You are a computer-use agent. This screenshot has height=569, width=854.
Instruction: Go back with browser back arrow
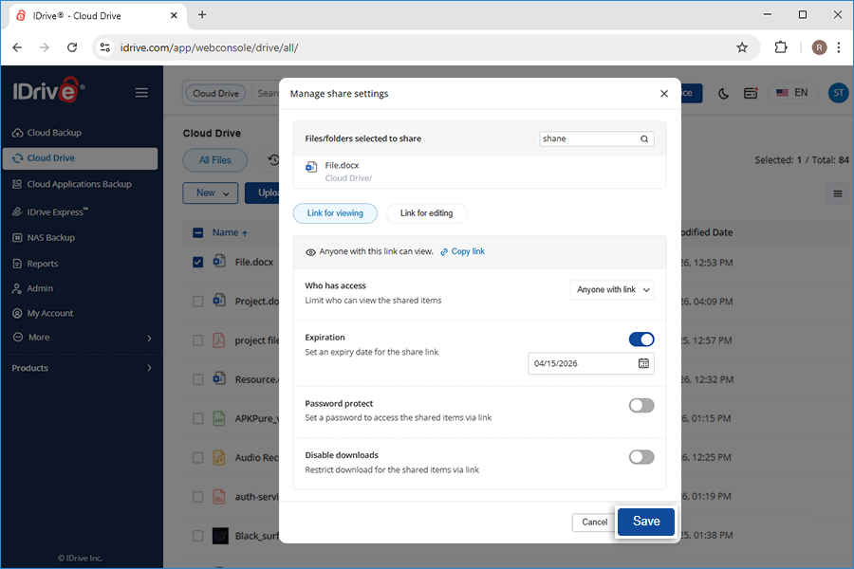pos(17,47)
